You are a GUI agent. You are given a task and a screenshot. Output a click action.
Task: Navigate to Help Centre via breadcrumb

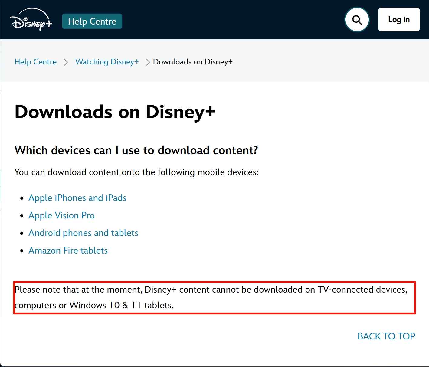35,62
